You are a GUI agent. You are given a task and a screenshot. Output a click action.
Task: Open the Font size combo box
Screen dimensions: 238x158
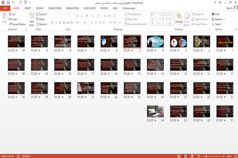pyautogui.click(x=72, y=16)
